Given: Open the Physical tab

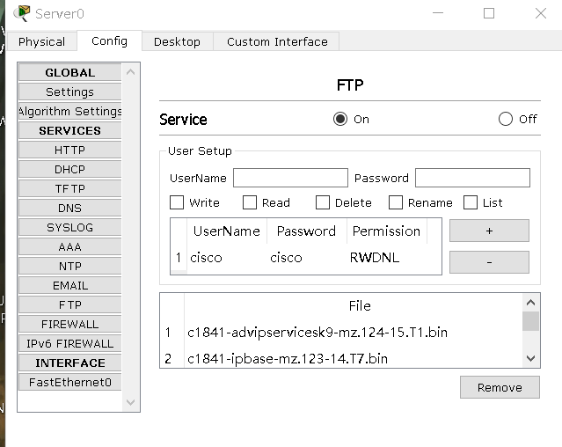Looking at the screenshot, I should tap(41, 41).
